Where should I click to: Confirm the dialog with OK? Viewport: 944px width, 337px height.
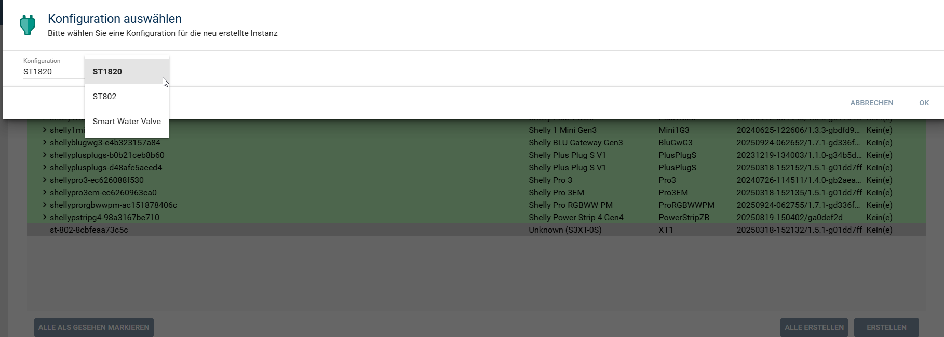924,103
